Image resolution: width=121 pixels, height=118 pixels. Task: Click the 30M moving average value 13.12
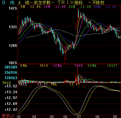tap(111, 7)
